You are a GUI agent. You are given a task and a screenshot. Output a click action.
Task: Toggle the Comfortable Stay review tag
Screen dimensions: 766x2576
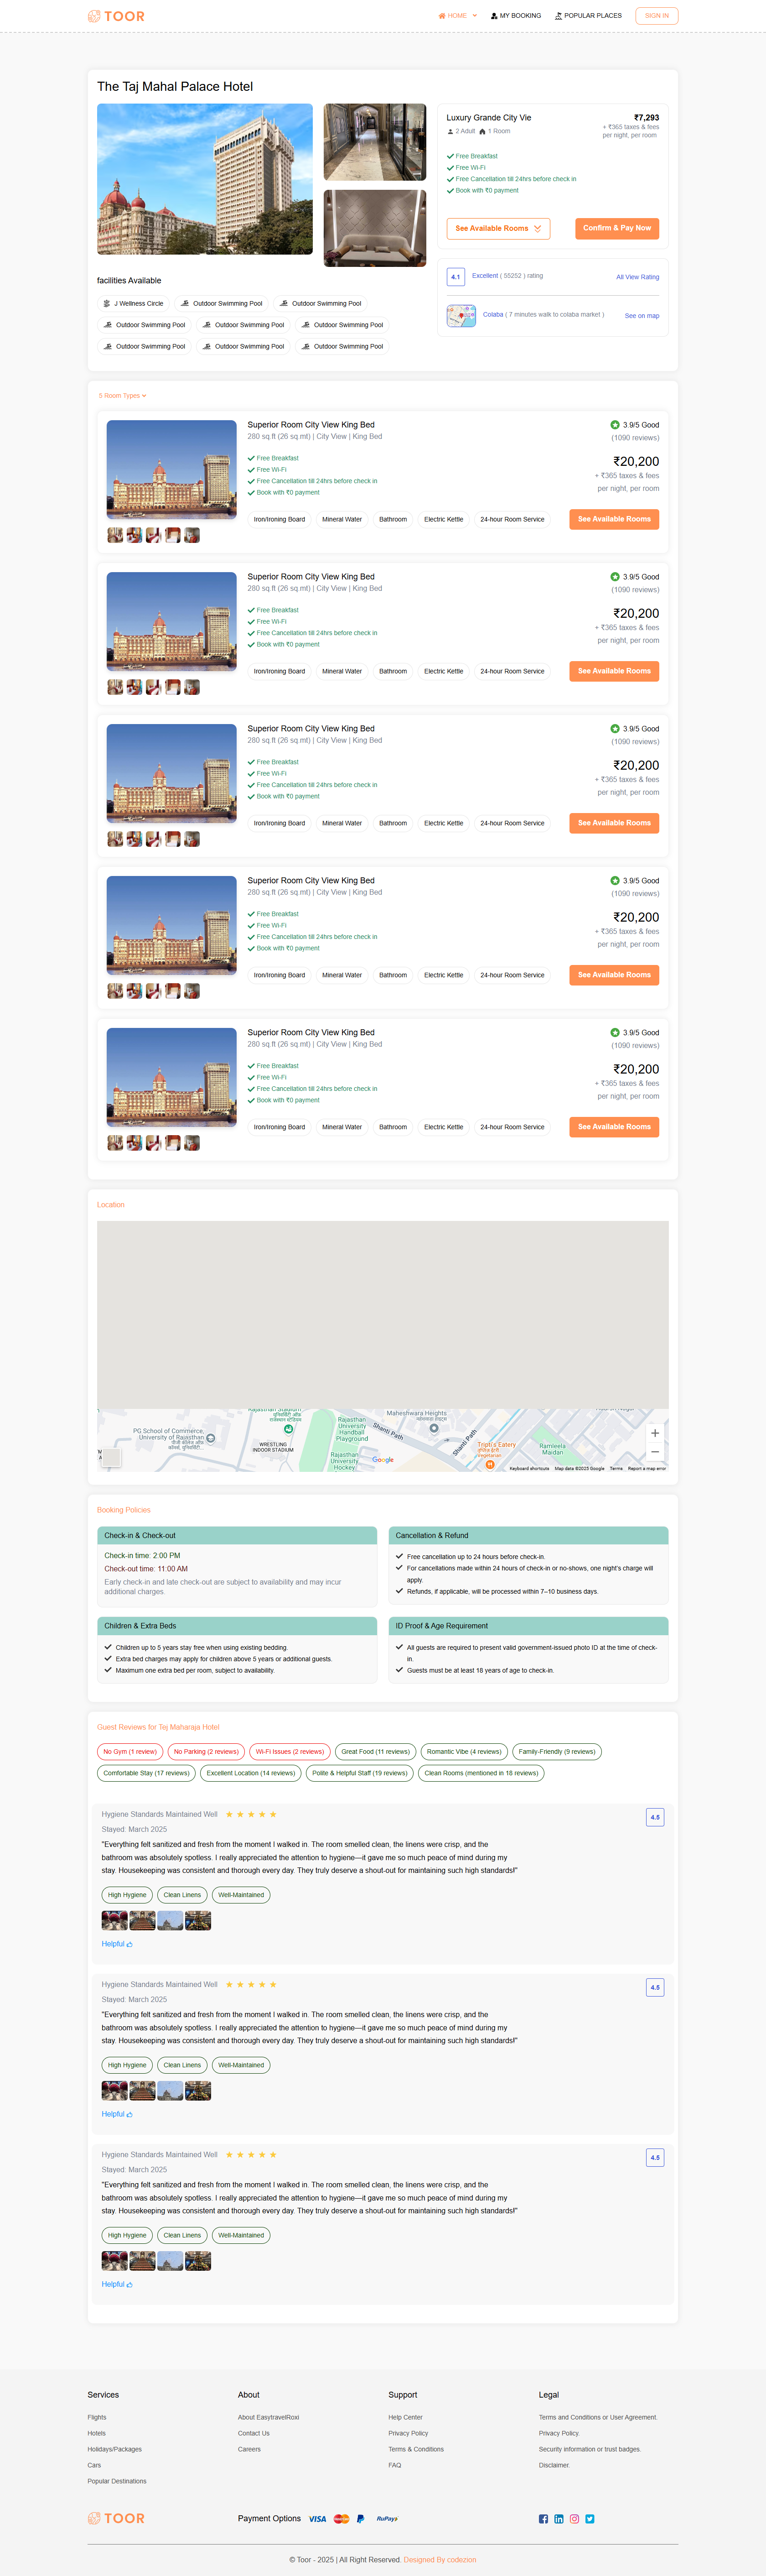[x=147, y=1773]
